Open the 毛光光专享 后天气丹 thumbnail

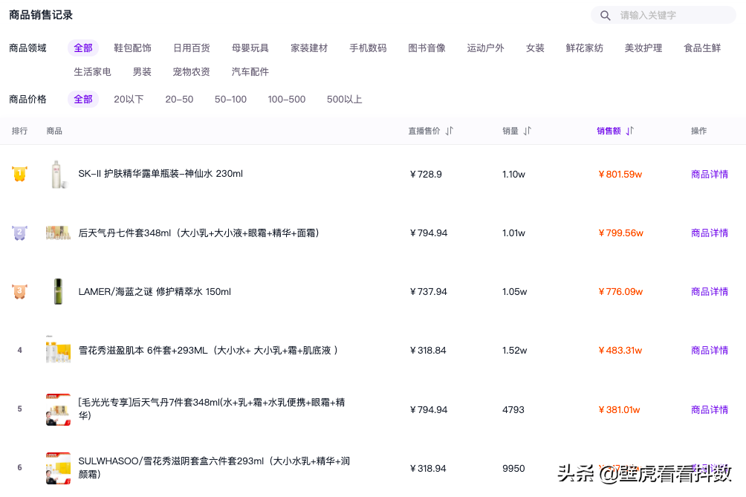(x=58, y=409)
